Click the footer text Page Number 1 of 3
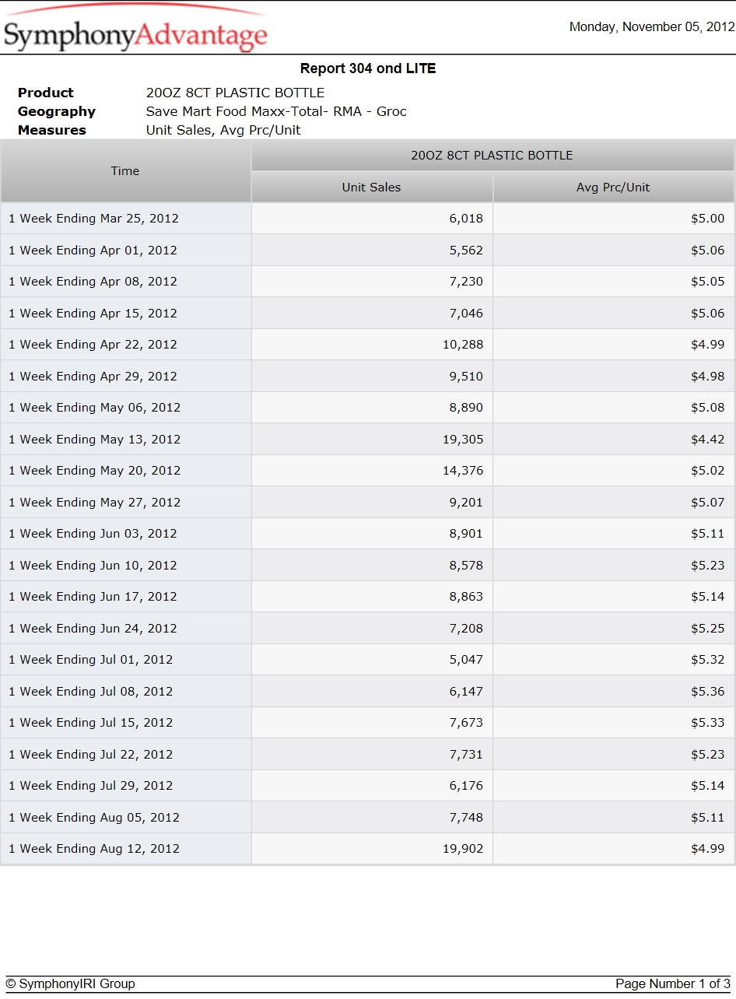This screenshot has height=999, width=736. pyautogui.click(x=673, y=984)
